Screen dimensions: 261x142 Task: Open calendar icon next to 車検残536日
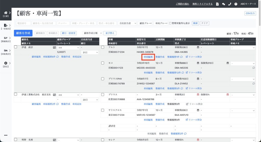198,47
